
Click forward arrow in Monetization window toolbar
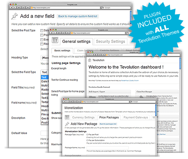tap(67, 102)
